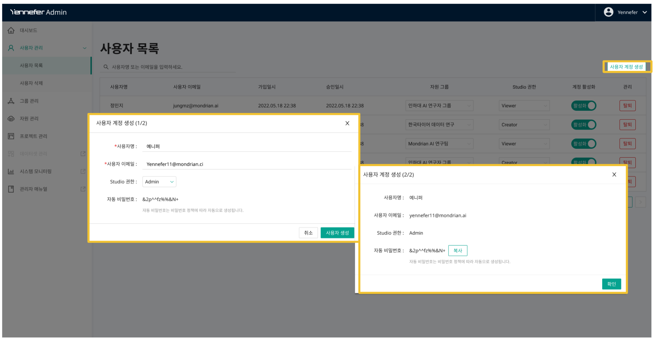Toggle activation switch in second user row
The width and height of the screenshot is (655, 340).
[x=583, y=125]
